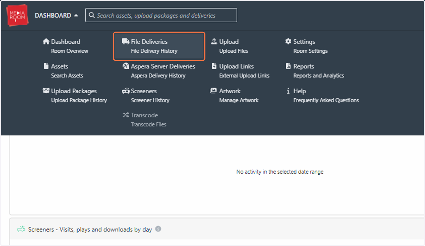
Task: Open Frequently Asked Questions
Action: pos(326,100)
